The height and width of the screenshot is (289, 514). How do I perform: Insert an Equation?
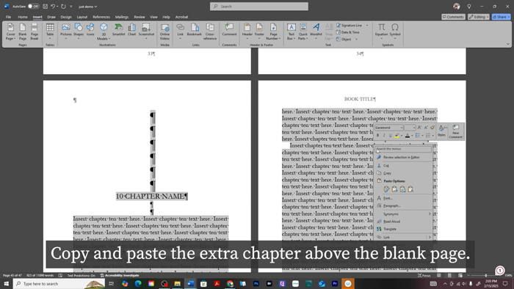coord(381,32)
